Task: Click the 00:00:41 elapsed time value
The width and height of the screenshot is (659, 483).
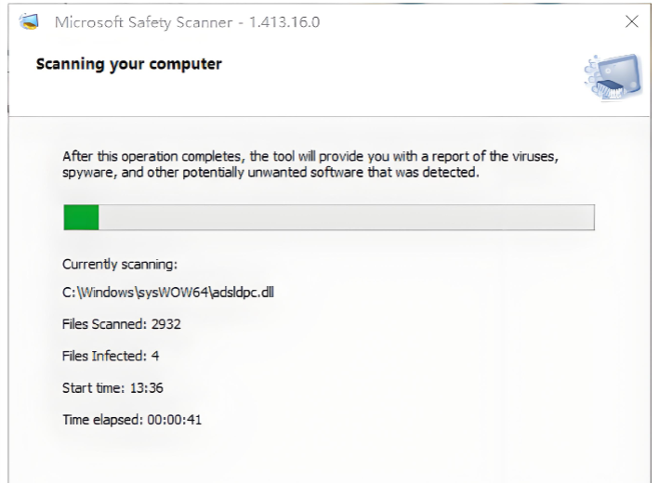Action: tap(175, 419)
